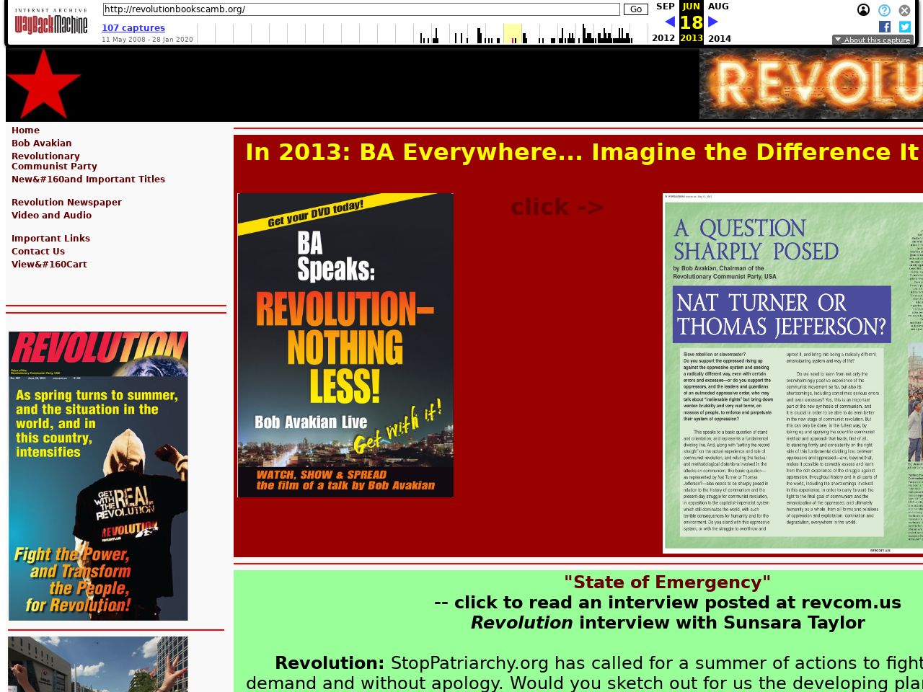Go to next capture with right arrow
This screenshot has width=923, height=692.
tap(713, 22)
